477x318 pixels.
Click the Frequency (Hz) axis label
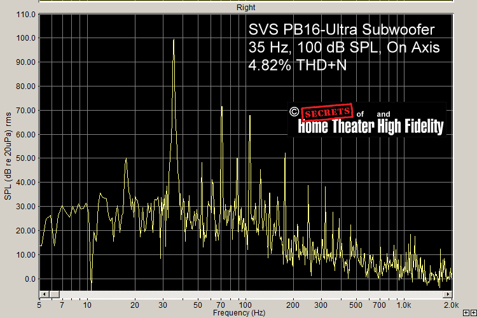tap(239, 313)
